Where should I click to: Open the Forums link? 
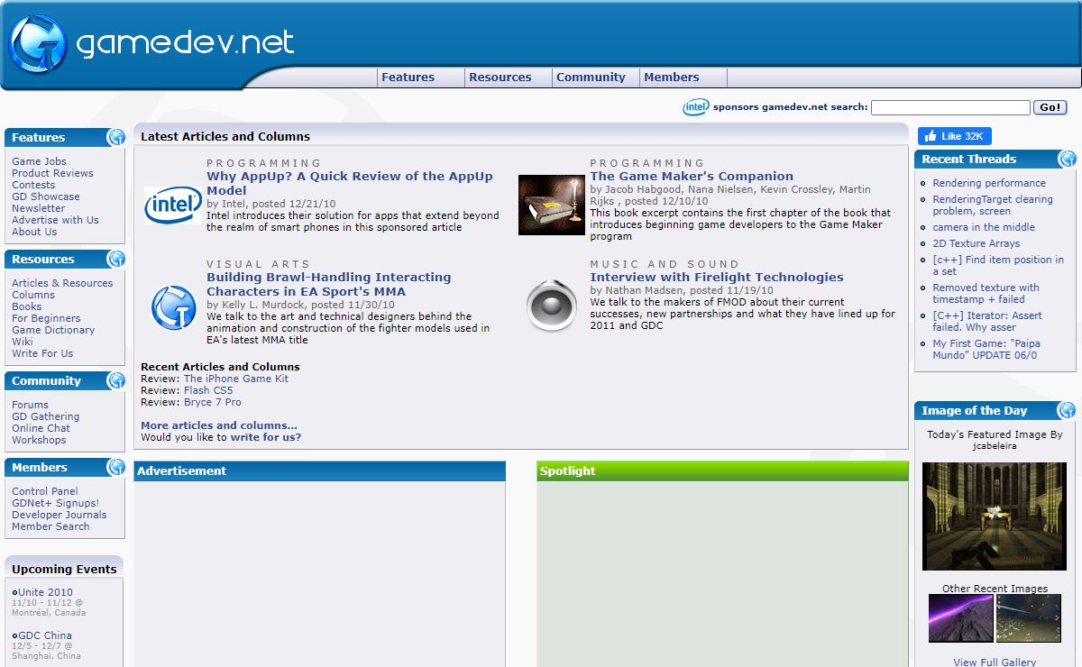[x=30, y=405]
